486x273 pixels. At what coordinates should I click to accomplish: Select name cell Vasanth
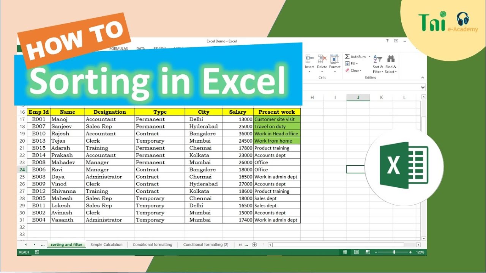(x=68, y=220)
